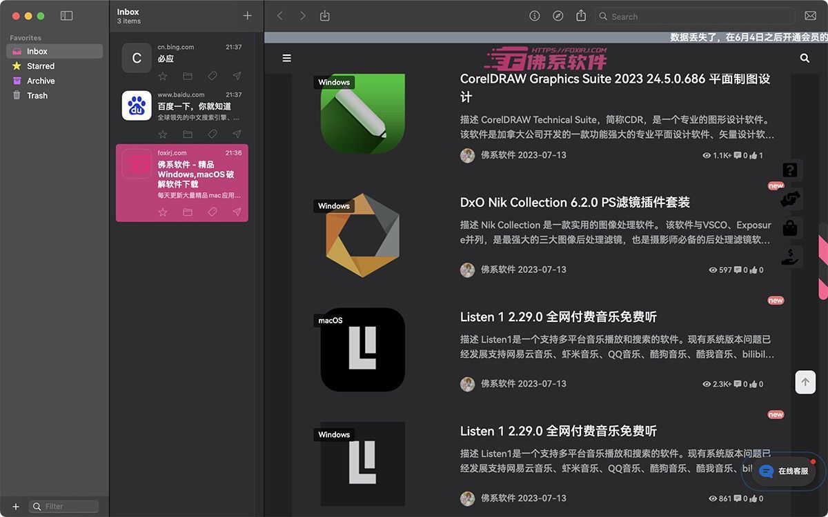Open the reader info icon in the toolbar
The image size is (828, 517).
[535, 15]
